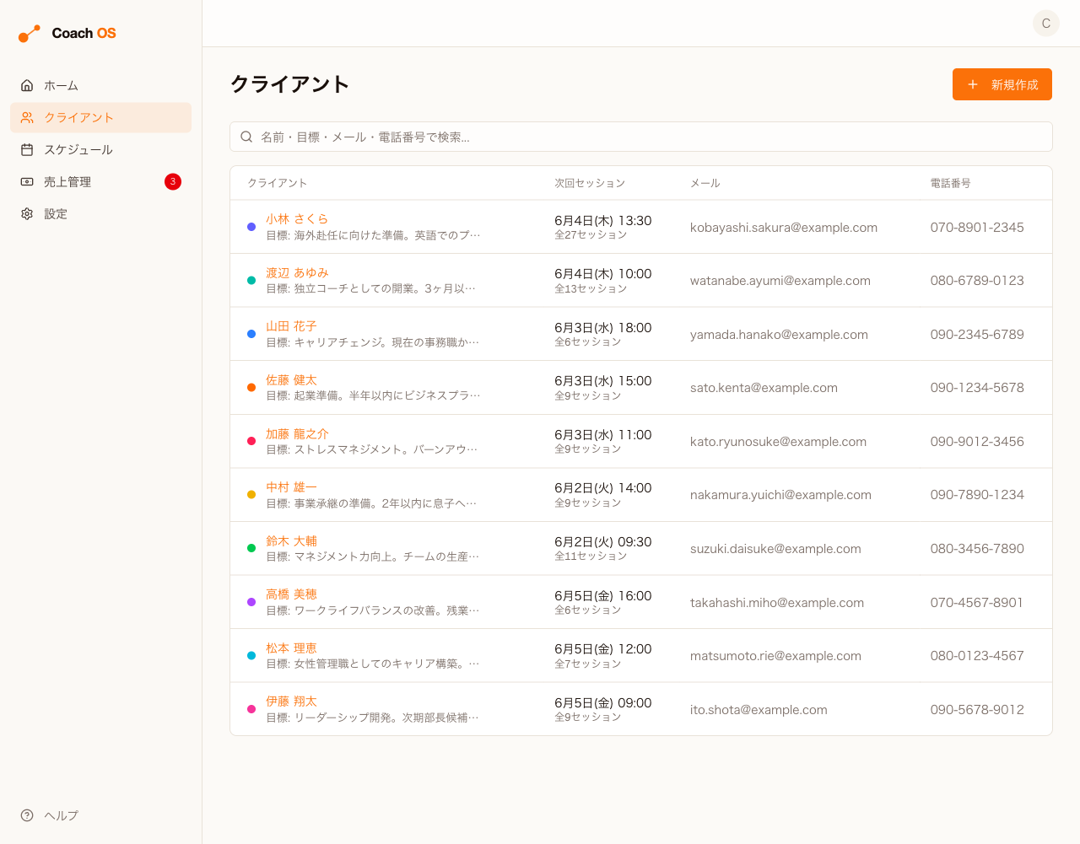Screen dimensions: 1080x844
Task: Open client 渡辺 あゆみ
Action: pyautogui.click(x=297, y=272)
